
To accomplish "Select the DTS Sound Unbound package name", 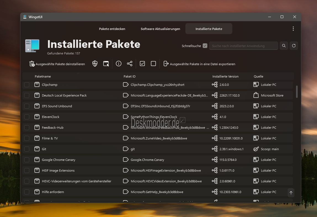I will 57,106.
